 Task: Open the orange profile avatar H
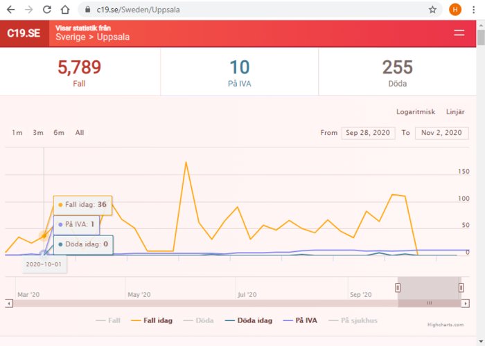pos(455,10)
